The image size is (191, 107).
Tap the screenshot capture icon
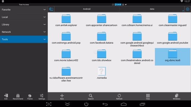(49, 104)
